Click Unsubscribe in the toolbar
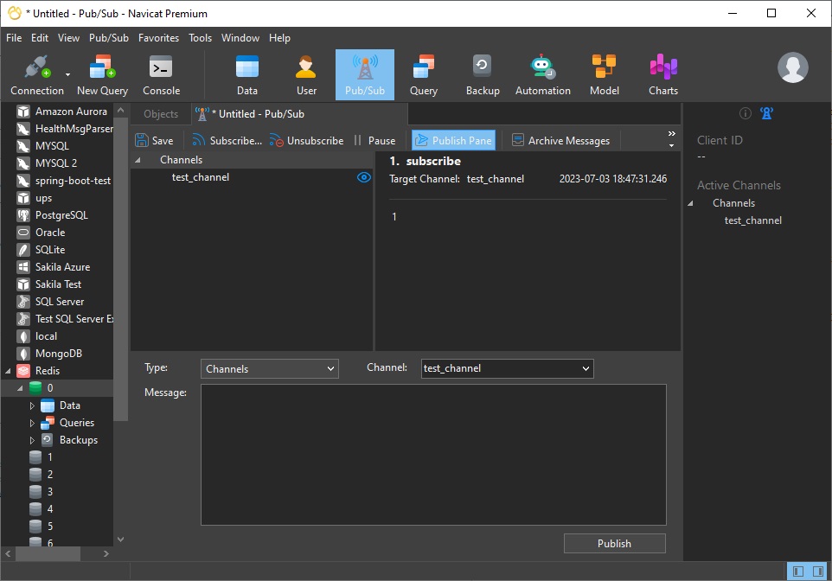Viewport: 832px width, 581px height. tap(306, 141)
